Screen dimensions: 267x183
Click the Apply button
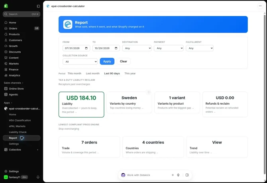pyautogui.click(x=107, y=61)
